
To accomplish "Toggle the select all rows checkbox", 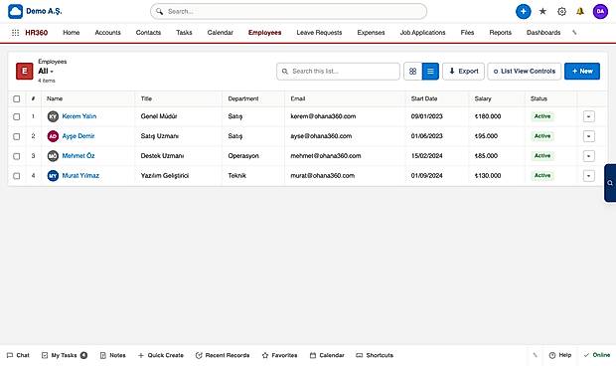I will 17,98.
